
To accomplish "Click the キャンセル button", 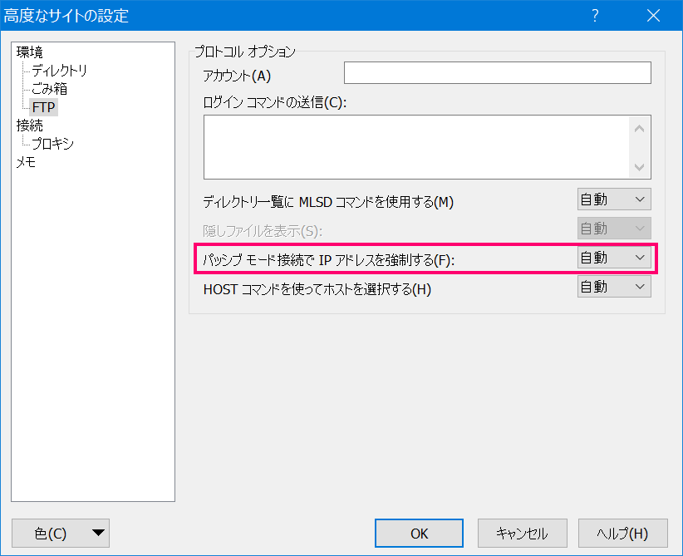I will pyautogui.click(x=523, y=533).
